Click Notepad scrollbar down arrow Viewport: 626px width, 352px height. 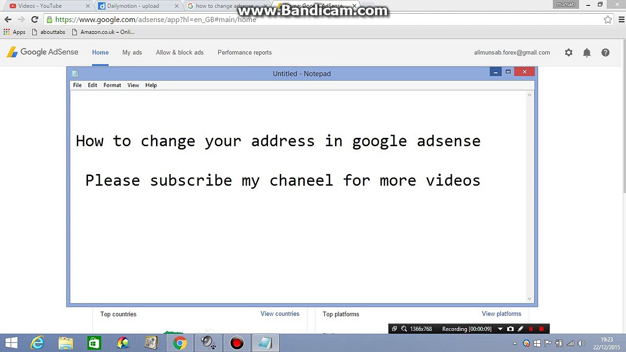(529, 298)
